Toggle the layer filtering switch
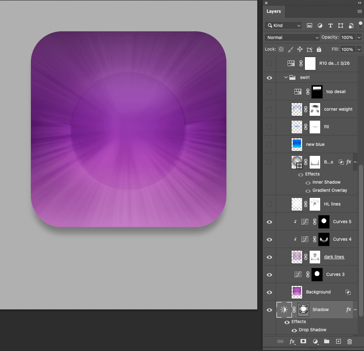The height and width of the screenshot is (351, 364). pos(361,25)
